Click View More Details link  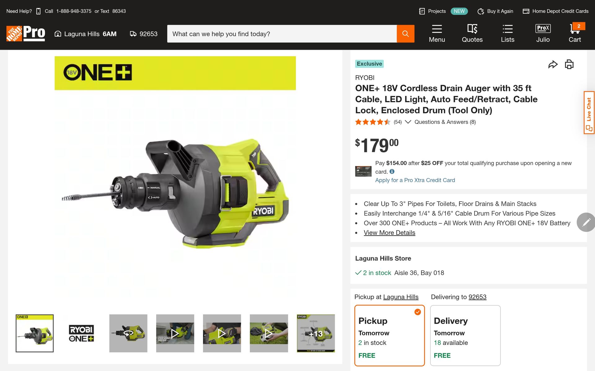(389, 233)
